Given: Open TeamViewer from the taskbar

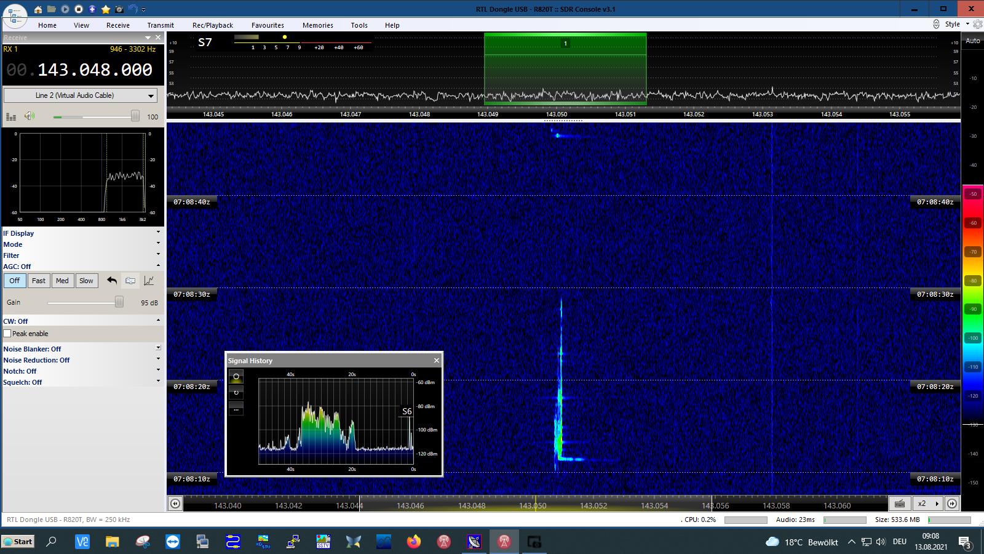Looking at the screenshot, I should click(x=173, y=542).
